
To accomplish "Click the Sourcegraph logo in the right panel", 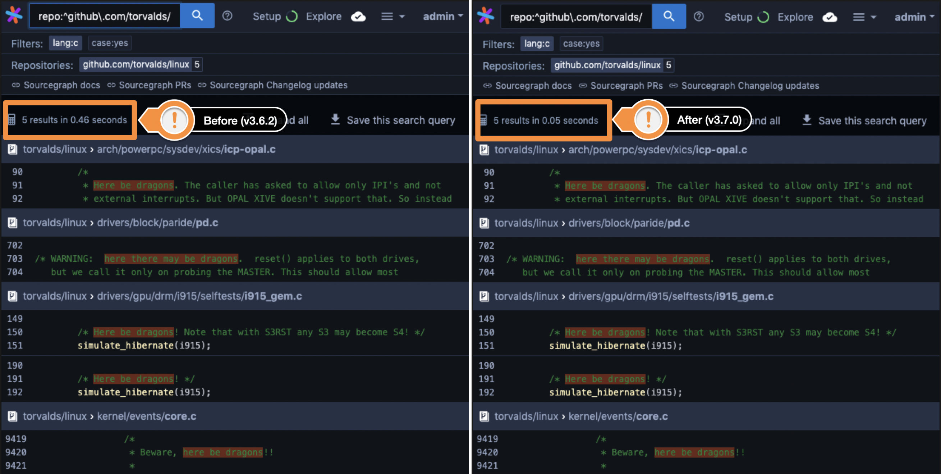I will pos(486,16).
